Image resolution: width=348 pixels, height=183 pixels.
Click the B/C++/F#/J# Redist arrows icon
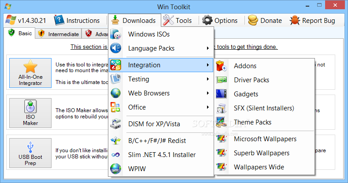point(115,140)
